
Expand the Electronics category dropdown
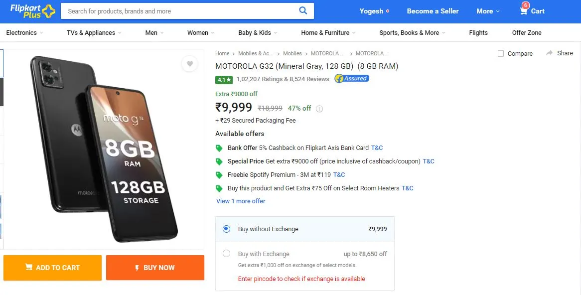24,32
